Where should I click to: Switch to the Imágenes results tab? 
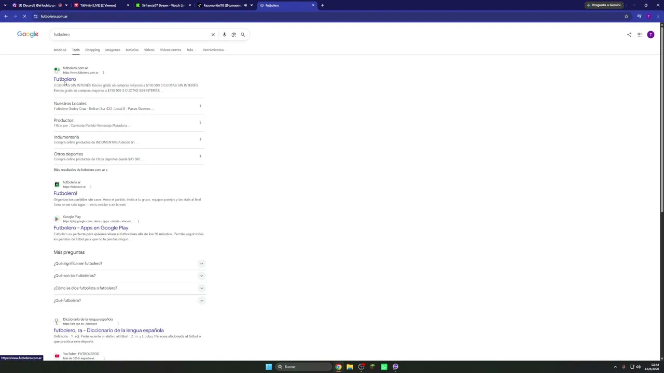pyautogui.click(x=113, y=50)
